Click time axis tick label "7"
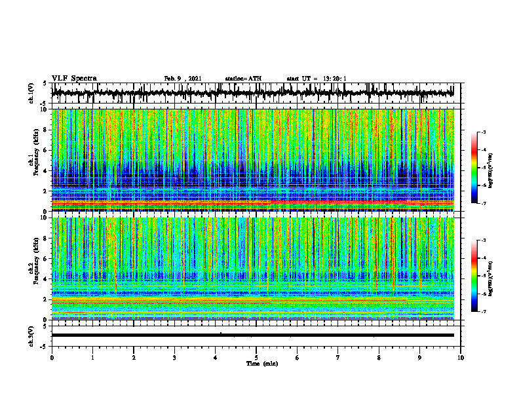Viewport: 519px width, 401px height. coord(338,358)
